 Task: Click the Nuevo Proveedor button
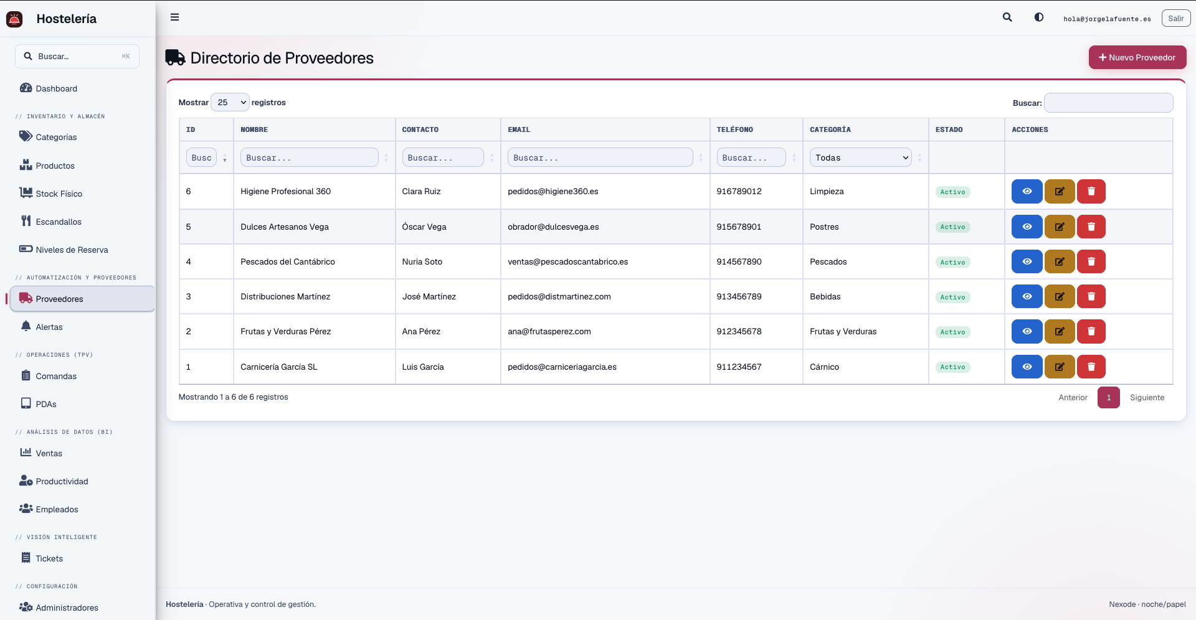[1137, 57]
